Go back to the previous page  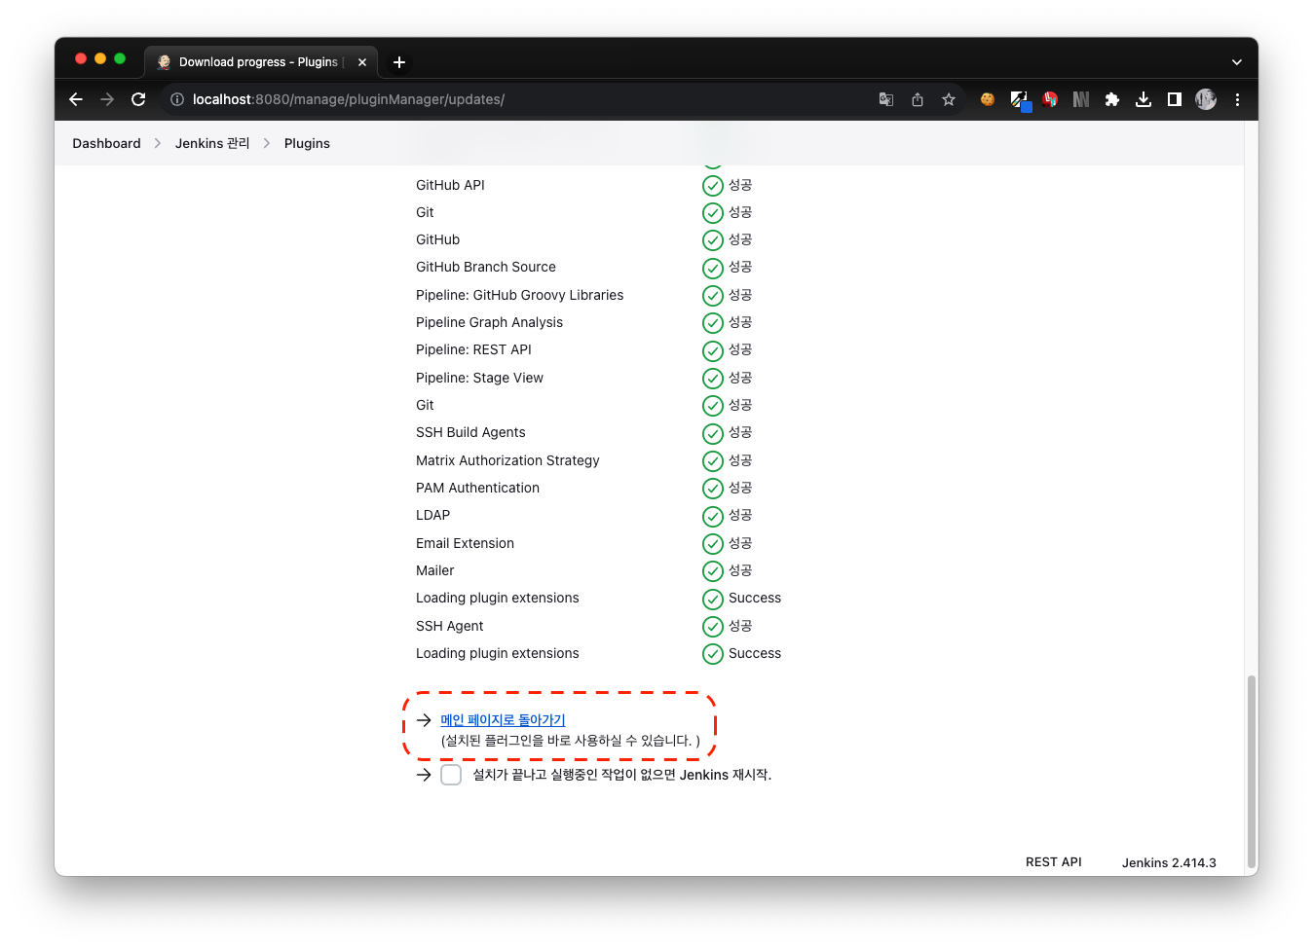76,99
